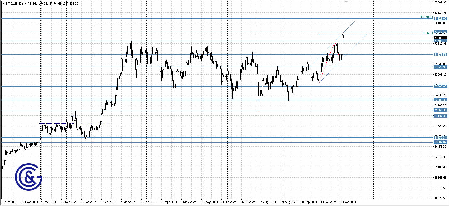Screen dimensions: 449x206
Task: Click the 39570.34 price level tag
Action: 441,137
